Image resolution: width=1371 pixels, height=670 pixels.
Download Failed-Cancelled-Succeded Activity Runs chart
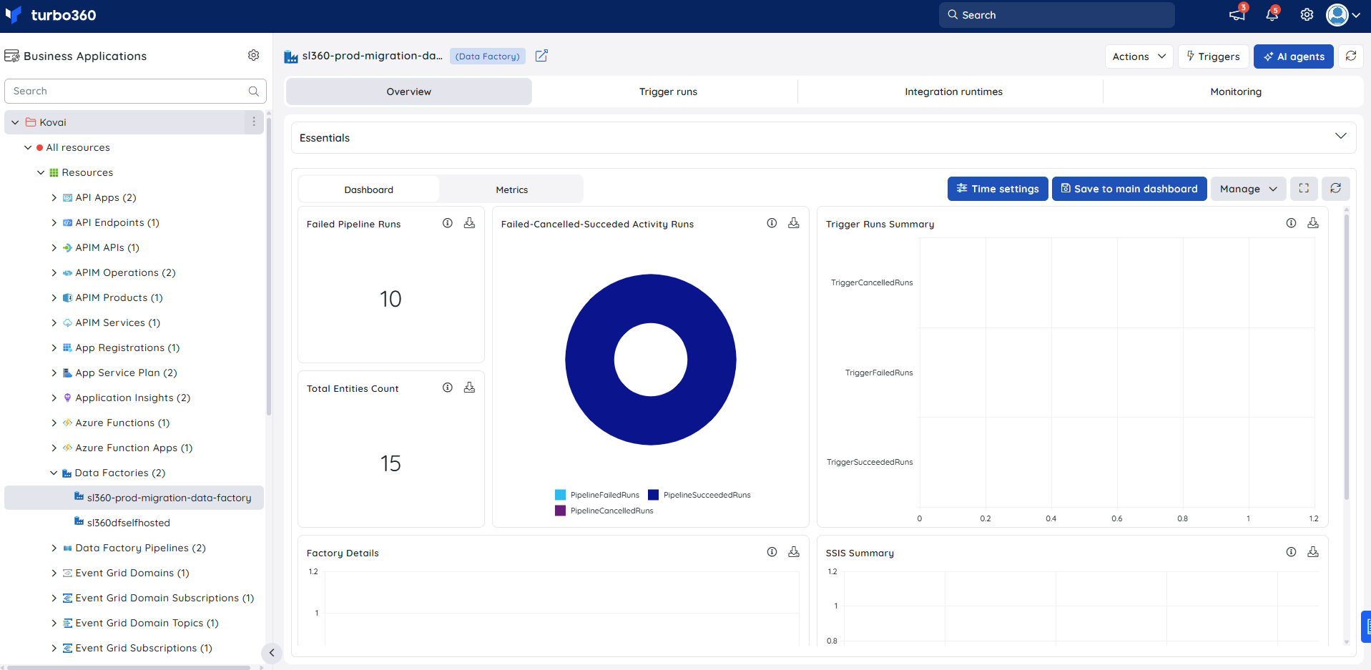(794, 223)
